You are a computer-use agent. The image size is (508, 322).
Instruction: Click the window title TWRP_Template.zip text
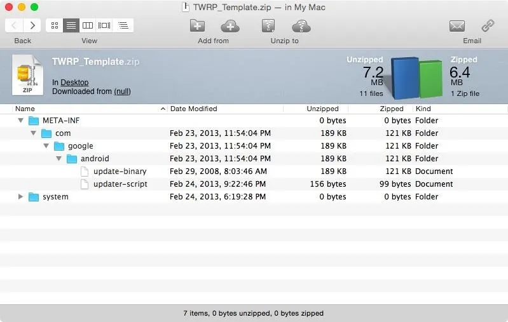coord(232,7)
